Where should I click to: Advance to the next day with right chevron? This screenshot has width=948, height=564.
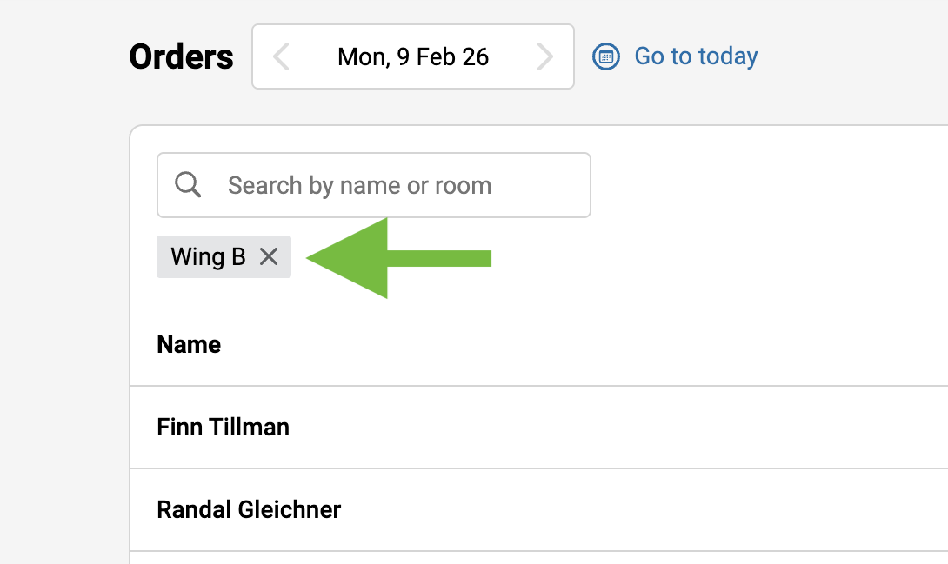coord(545,57)
